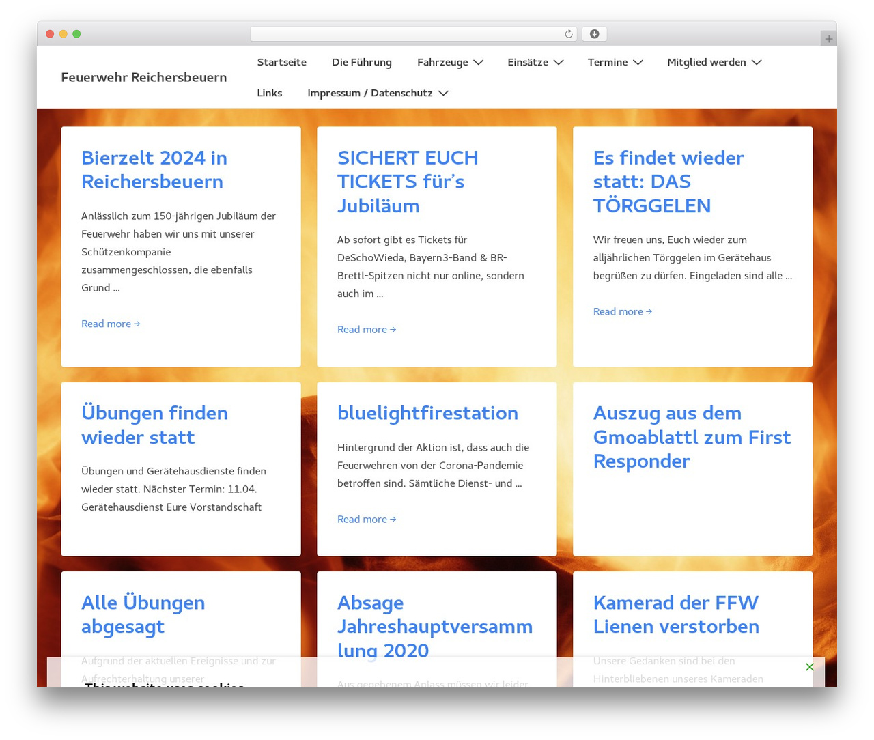Viewport: 874px width, 740px height.
Task: Open the bluelightfirestation post title
Action: (x=427, y=413)
